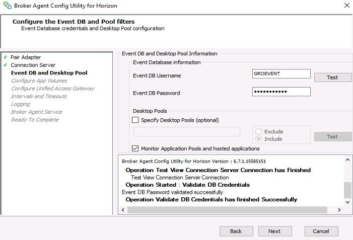
Task: Click 'Event DB Password validated successfully.' log line
Action: (x=173, y=192)
